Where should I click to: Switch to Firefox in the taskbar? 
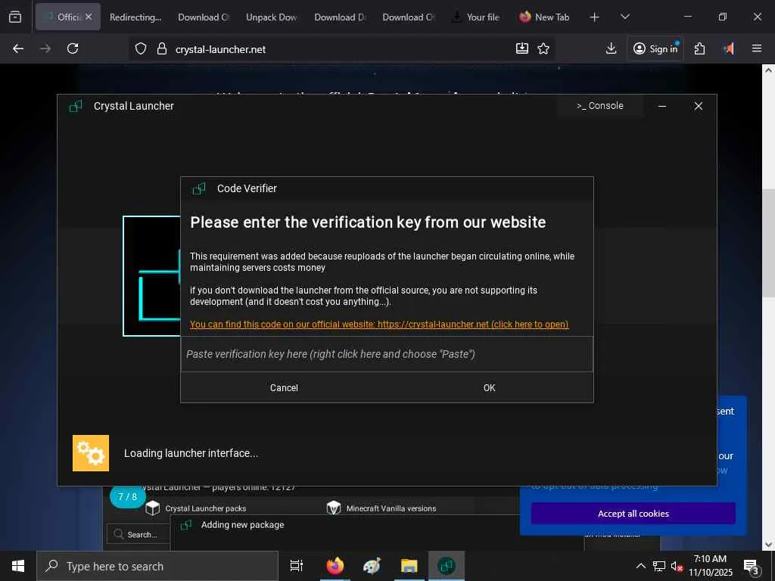click(x=335, y=566)
